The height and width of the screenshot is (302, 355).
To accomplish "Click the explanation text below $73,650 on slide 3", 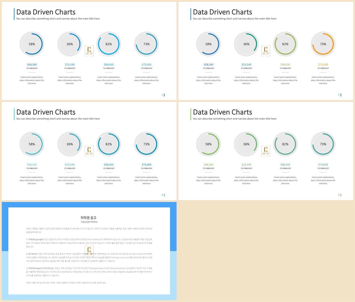I will coord(323,80).
